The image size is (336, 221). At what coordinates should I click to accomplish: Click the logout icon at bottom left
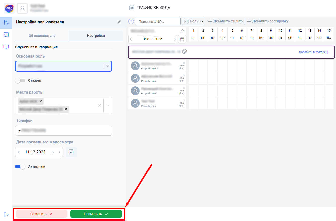pyautogui.click(x=6, y=215)
